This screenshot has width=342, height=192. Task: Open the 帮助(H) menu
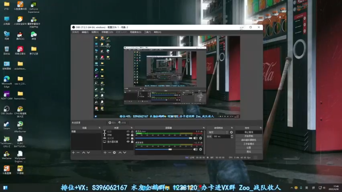tap(157, 32)
